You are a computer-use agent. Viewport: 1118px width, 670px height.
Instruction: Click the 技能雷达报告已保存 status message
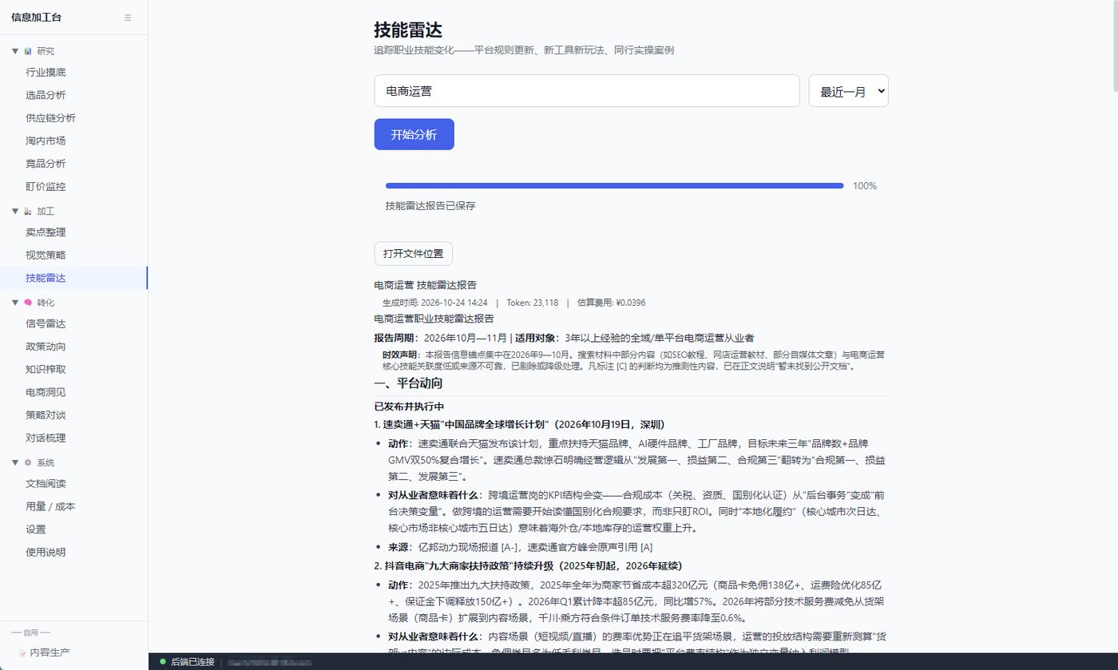point(430,206)
